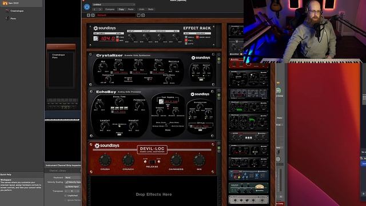
Task: Select the red plugin thumbnail in gear browser
Action: [248, 64]
